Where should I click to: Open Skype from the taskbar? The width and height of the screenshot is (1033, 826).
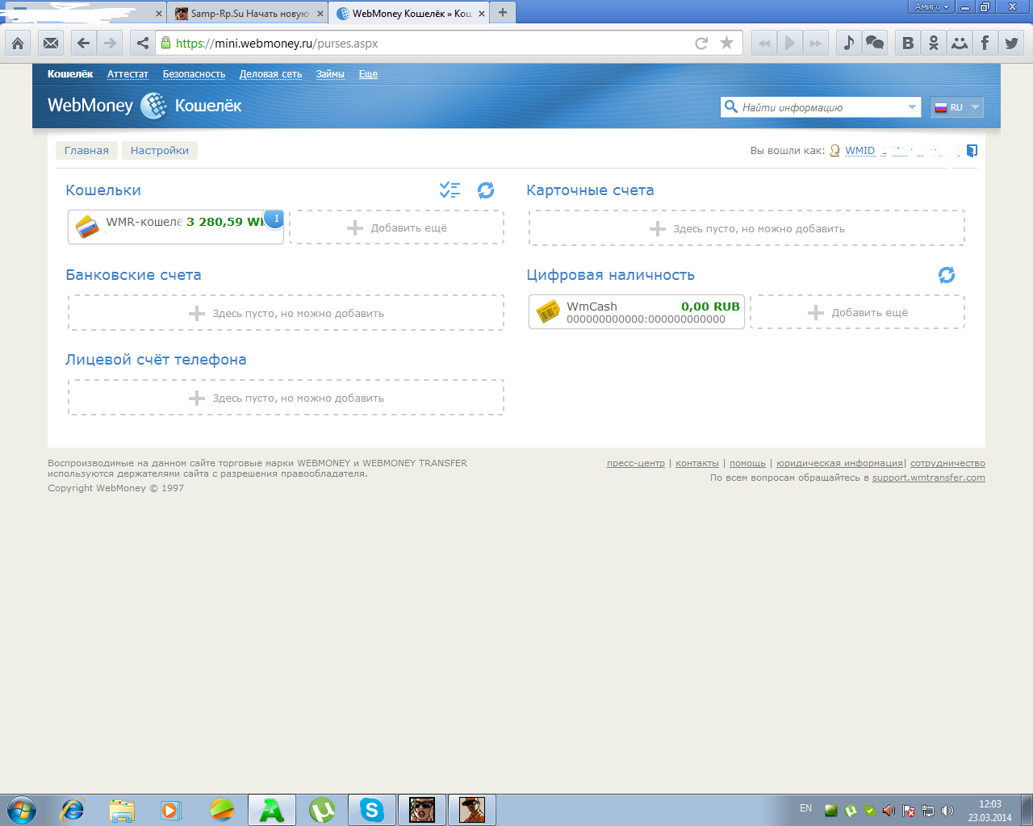372,810
